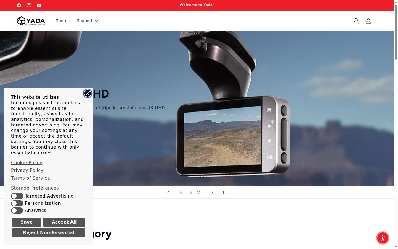Open Storage Preferences link
The height and width of the screenshot is (249, 398).
[x=35, y=188]
